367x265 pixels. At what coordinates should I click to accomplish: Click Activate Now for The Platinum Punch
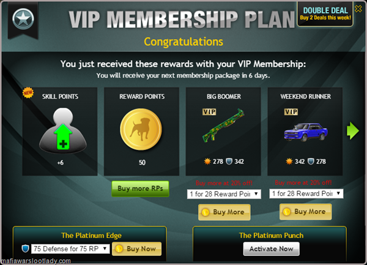(x=271, y=248)
